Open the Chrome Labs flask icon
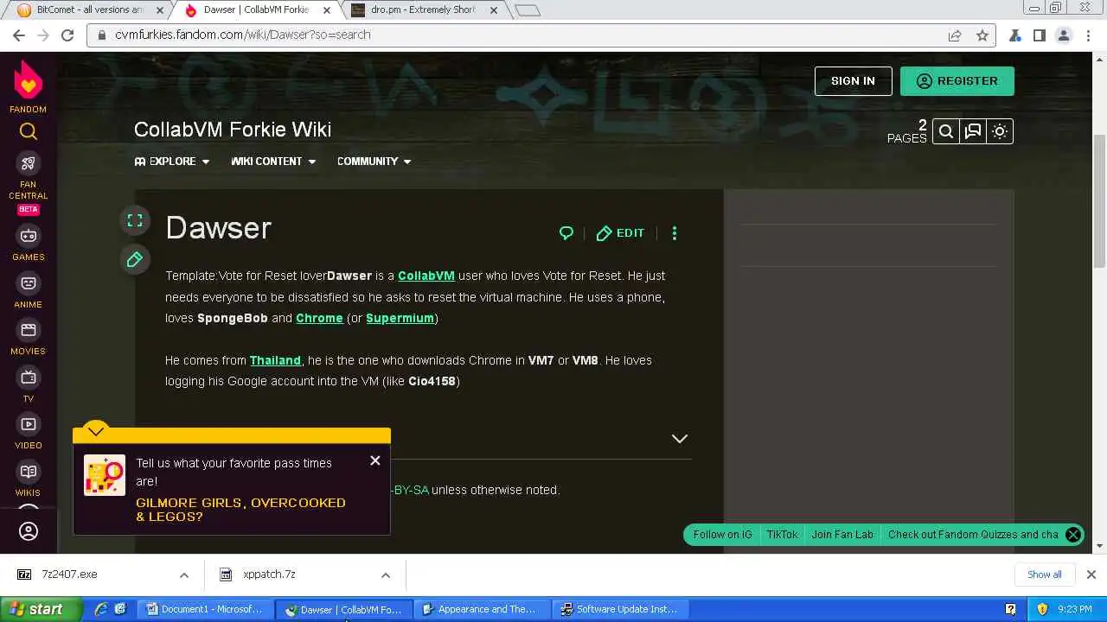The width and height of the screenshot is (1107, 622). tap(1014, 35)
